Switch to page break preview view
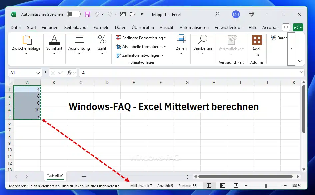Viewport: 315px width, 195px height. click(236, 186)
